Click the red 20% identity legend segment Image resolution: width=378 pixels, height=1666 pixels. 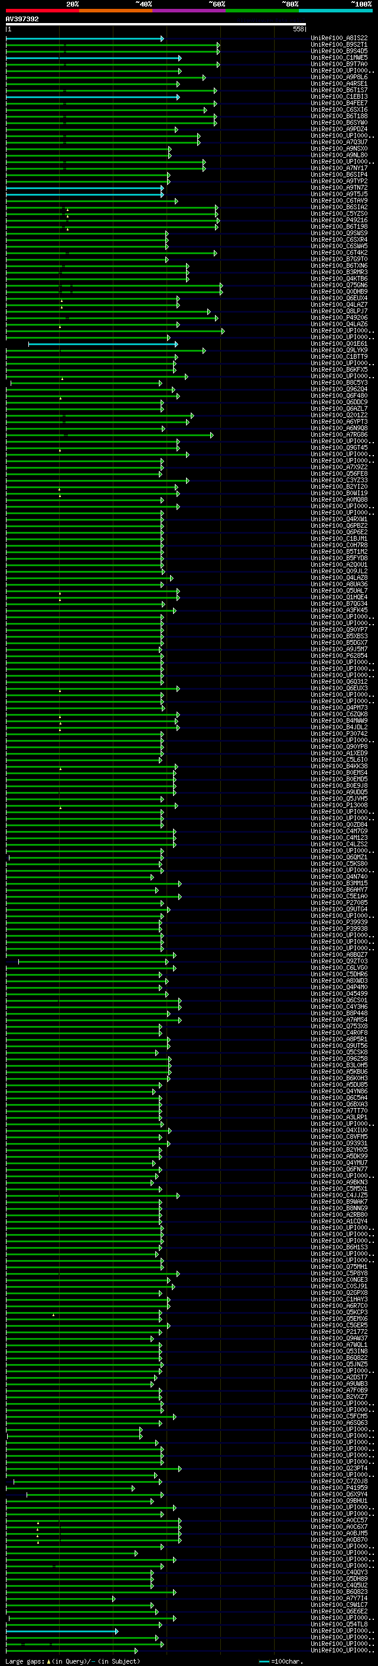coord(43,11)
